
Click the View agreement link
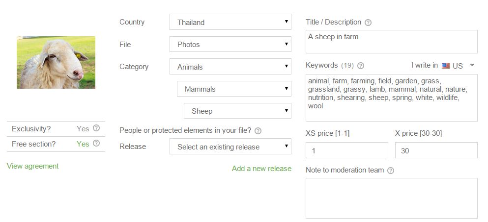pos(32,166)
